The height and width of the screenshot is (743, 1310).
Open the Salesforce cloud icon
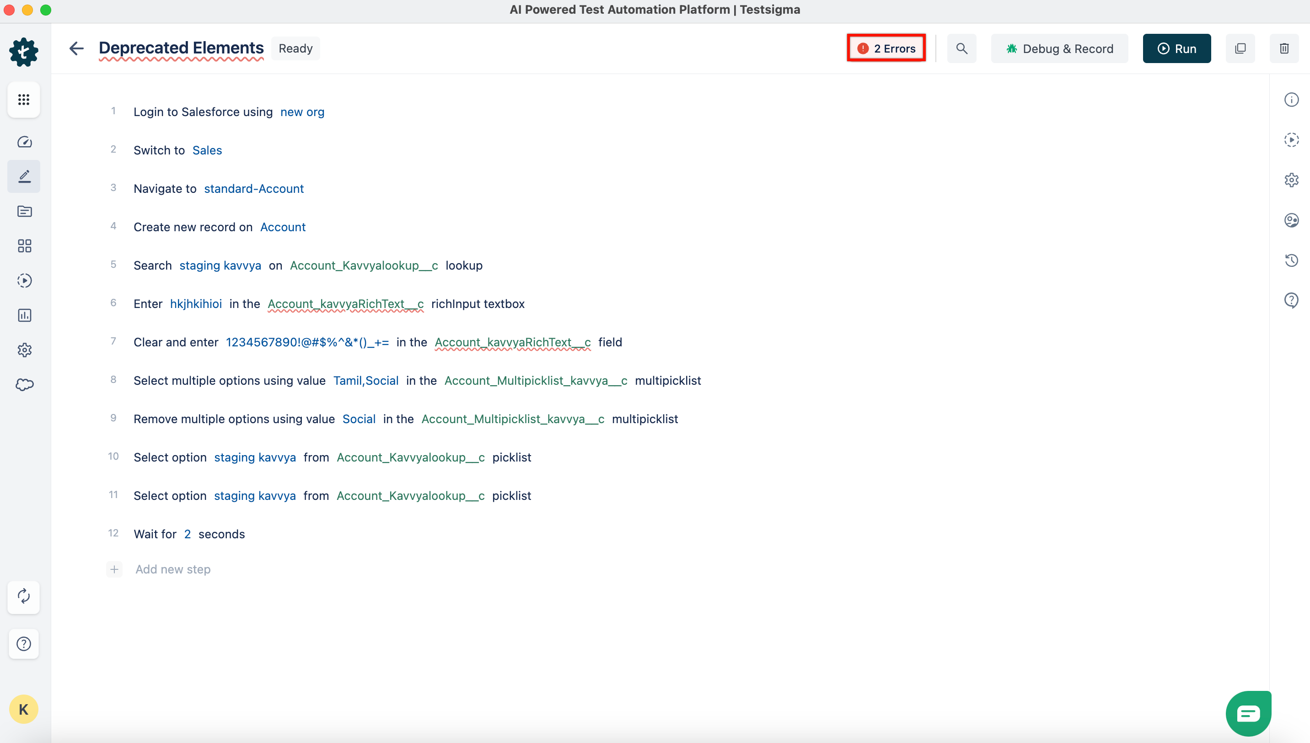pyautogui.click(x=24, y=385)
